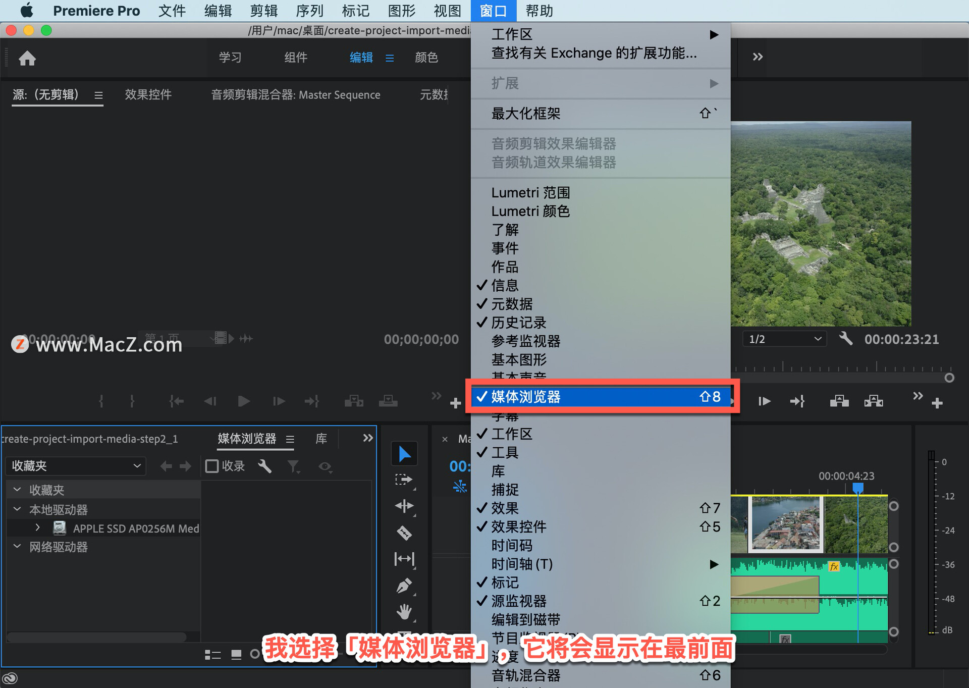Collapse the 收藏夹 tree node
Image resolution: width=969 pixels, height=688 pixels.
17,490
